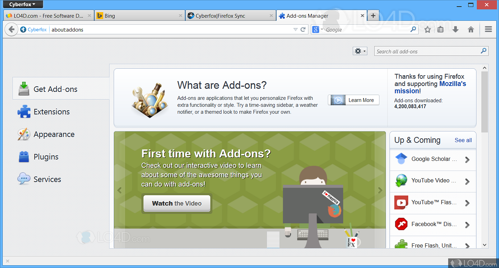
Task: Open the See all link
Action: [463, 140]
